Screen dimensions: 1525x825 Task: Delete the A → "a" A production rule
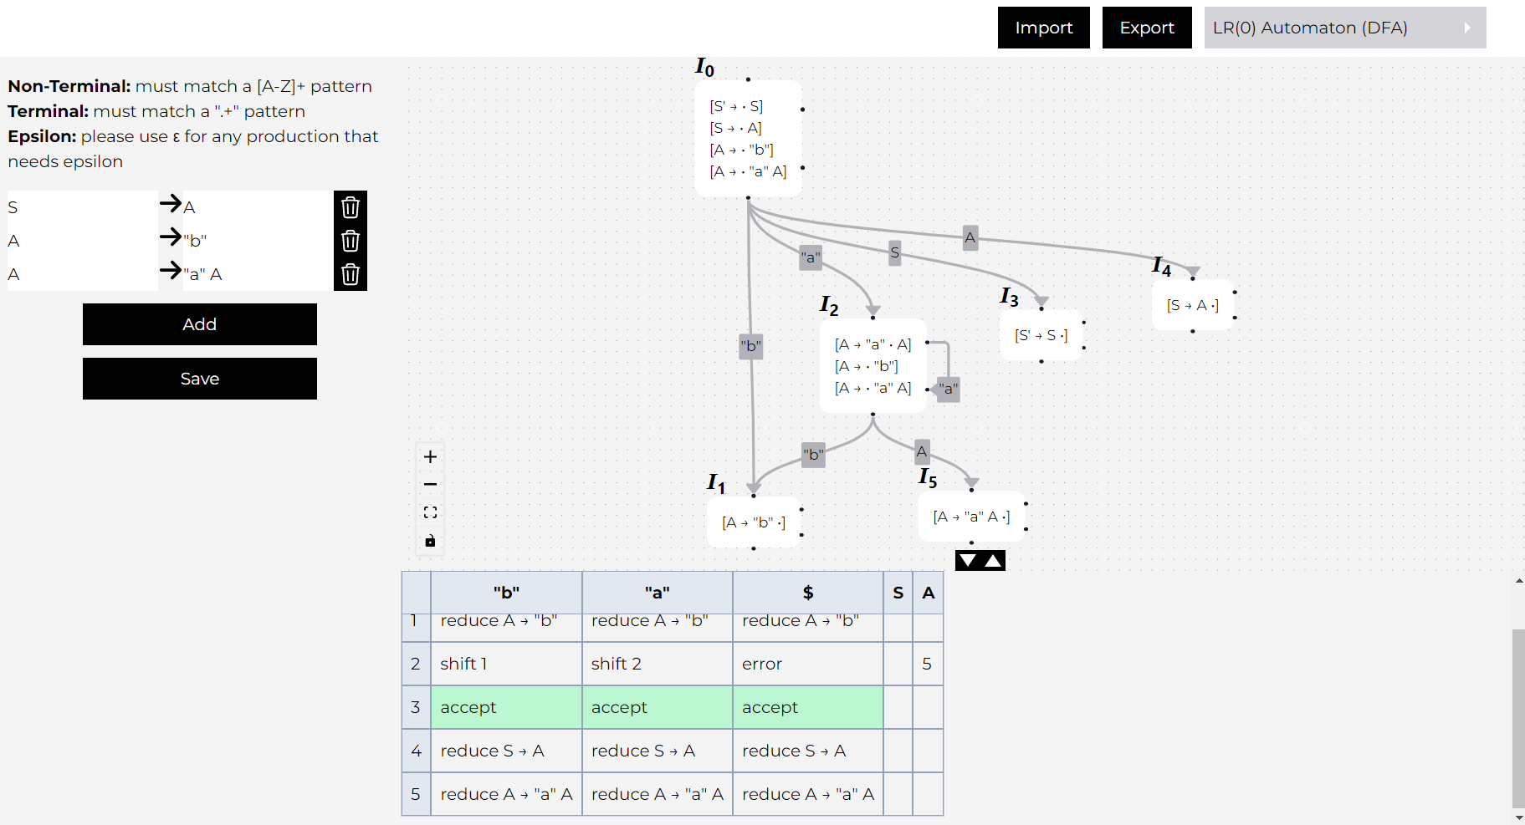(350, 274)
